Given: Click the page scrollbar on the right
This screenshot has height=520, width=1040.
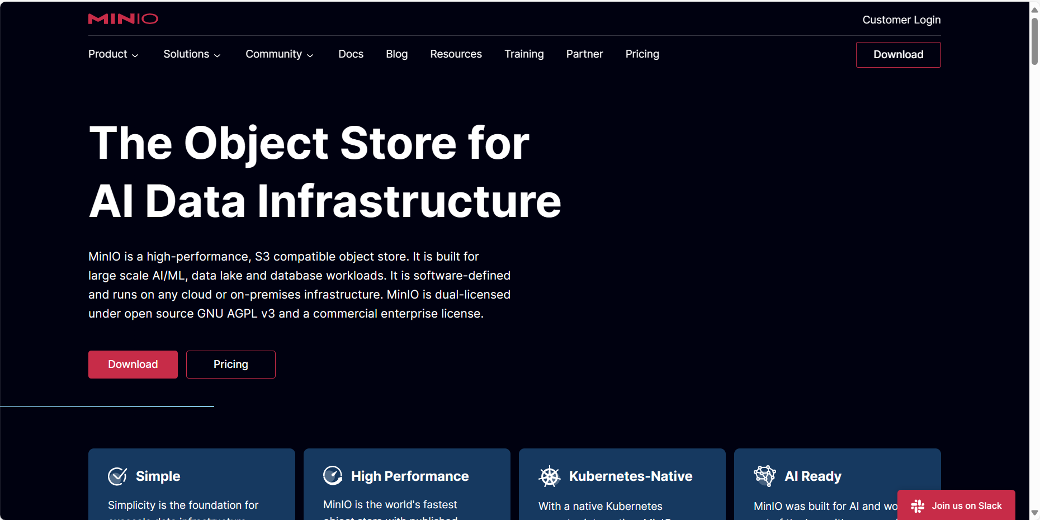Looking at the screenshot, I should tap(1032, 34).
